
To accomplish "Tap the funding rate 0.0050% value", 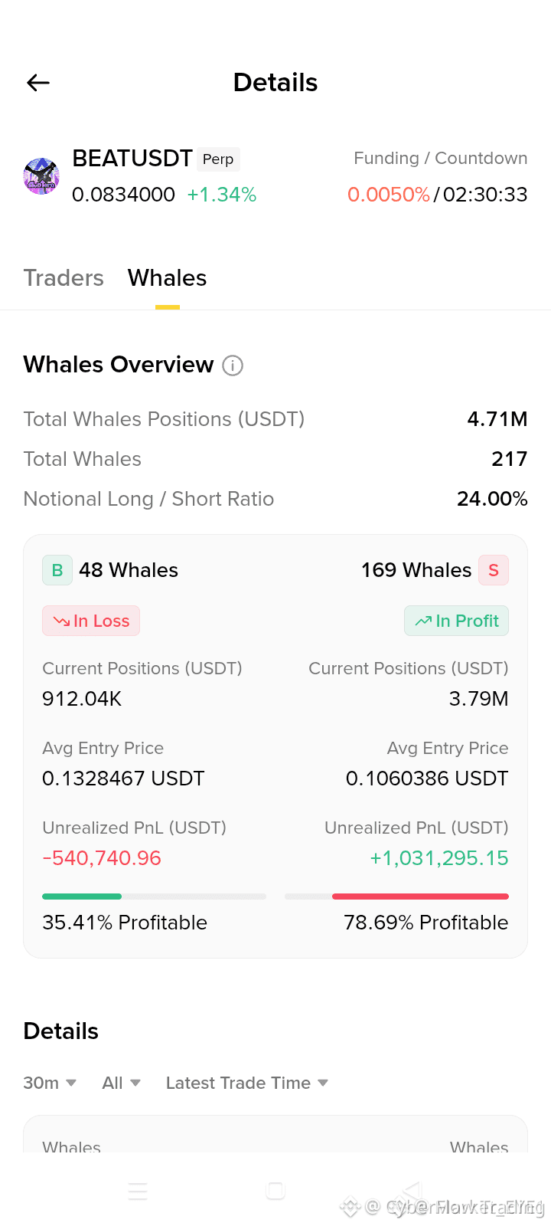I will 389,195.
